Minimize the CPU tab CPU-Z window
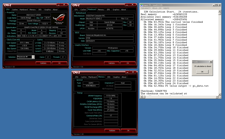This screenshot has width=225, height=139. coord(58,5)
